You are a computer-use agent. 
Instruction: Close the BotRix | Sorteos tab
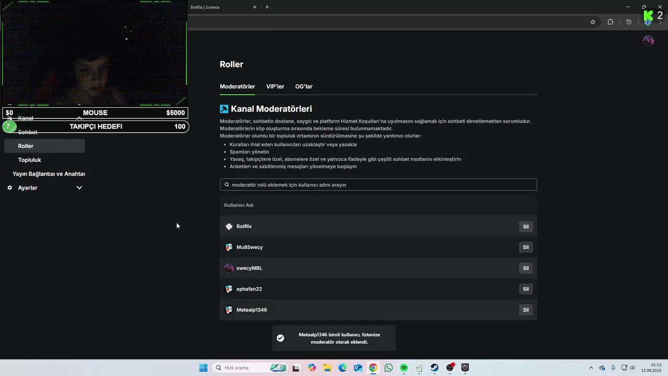click(255, 7)
